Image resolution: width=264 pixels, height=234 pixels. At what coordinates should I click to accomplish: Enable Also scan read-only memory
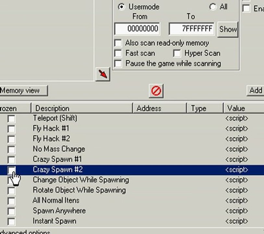118,43
